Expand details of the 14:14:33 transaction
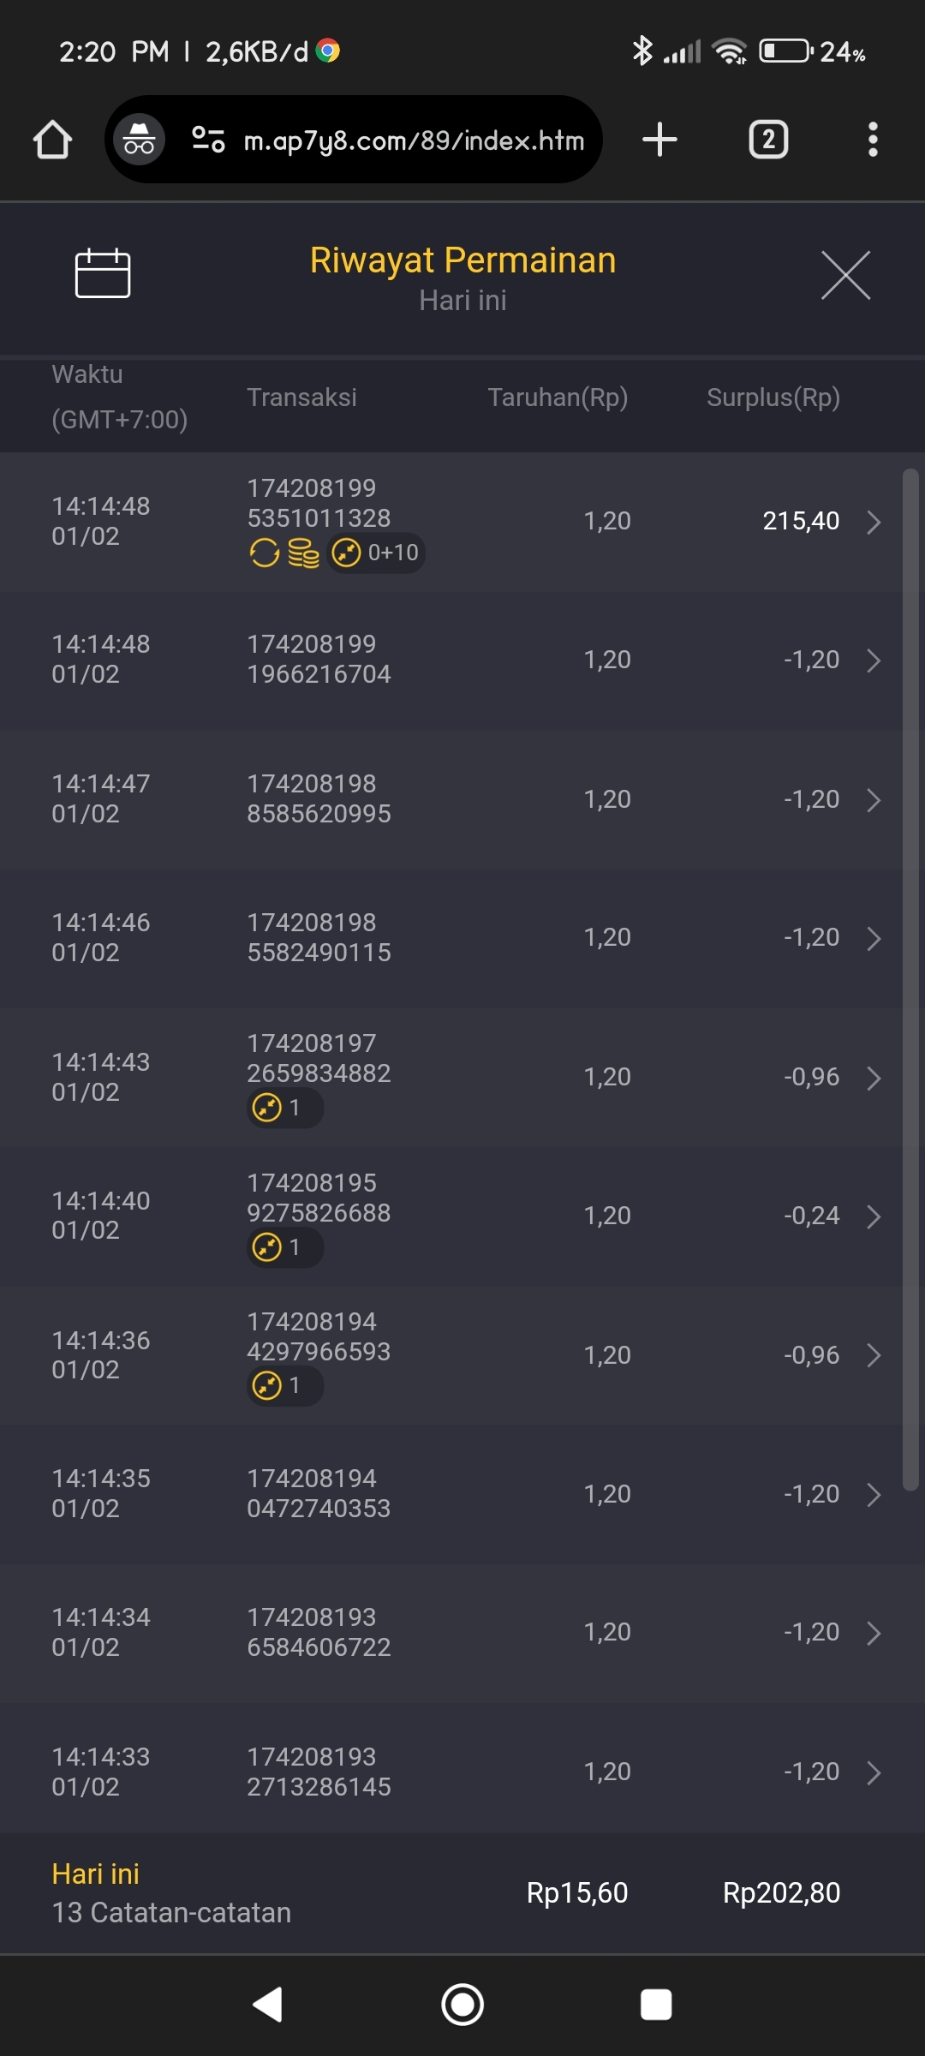 coord(873,1772)
